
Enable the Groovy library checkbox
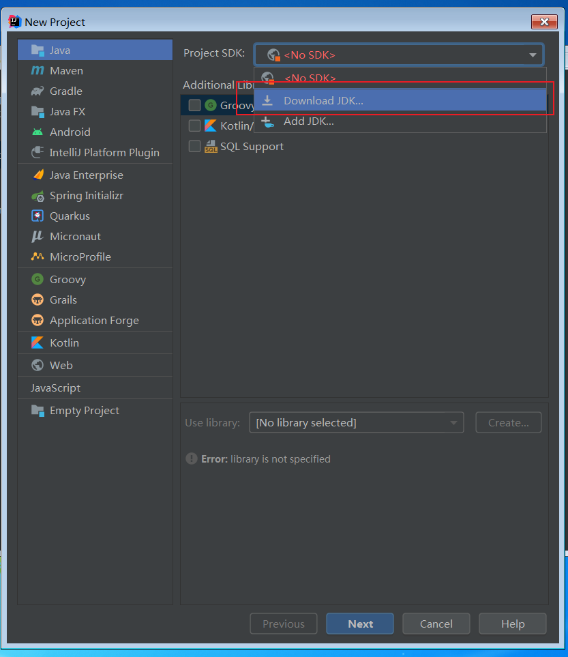pos(194,105)
